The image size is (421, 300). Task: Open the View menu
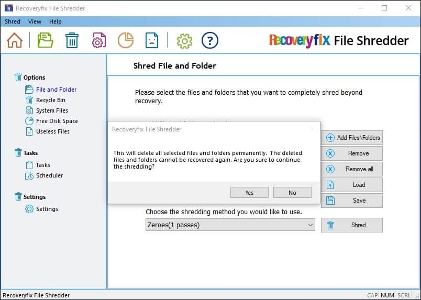(x=35, y=21)
